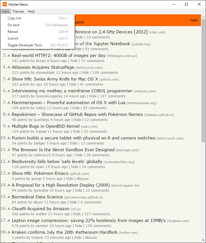Open the Themes menu
The image size is (206, 243).
(18, 12)
